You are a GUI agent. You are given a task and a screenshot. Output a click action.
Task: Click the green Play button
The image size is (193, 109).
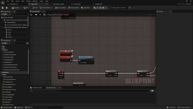coord(94,8)
